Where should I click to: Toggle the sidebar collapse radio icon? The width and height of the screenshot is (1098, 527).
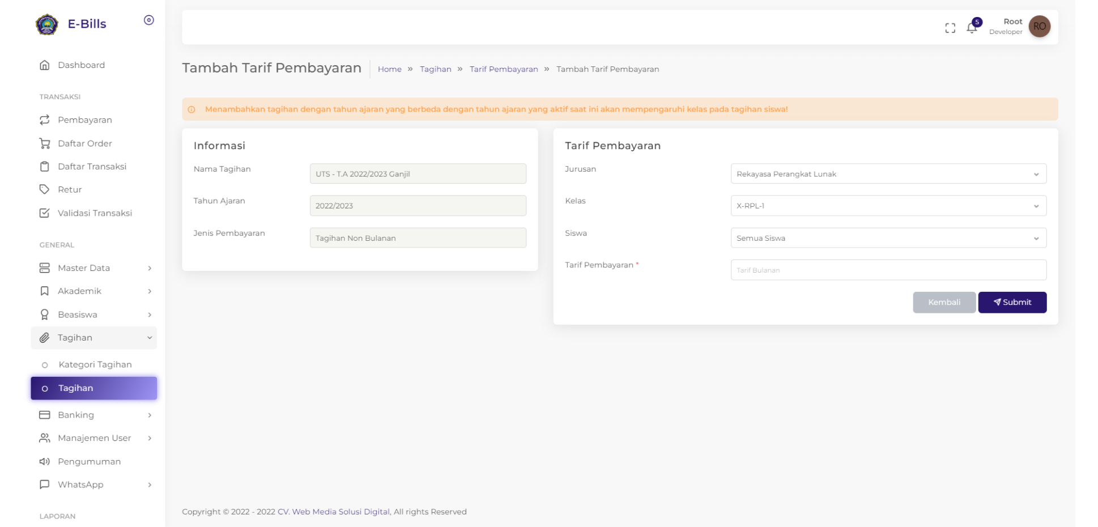[x=149, y=20]
